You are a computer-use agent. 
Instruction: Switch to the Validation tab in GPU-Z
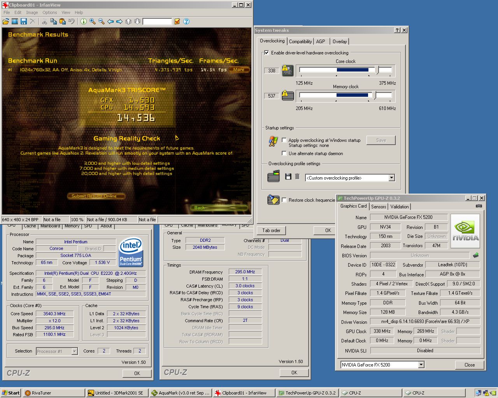[400, 207]
